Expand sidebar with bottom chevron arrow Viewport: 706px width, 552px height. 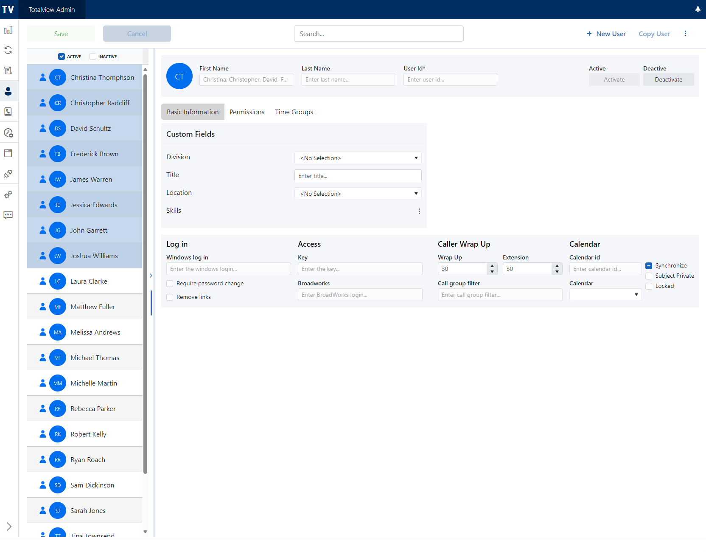point(9,527)
